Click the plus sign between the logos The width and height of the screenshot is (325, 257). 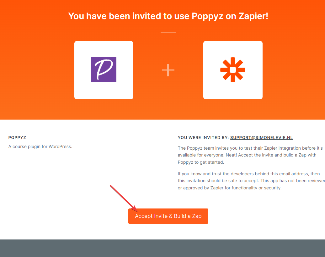tap(168, 70)
